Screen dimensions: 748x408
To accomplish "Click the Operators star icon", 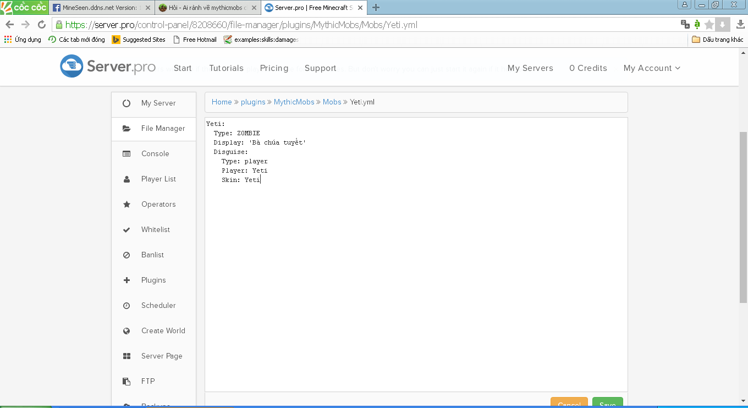I will (x=127, y=205).
